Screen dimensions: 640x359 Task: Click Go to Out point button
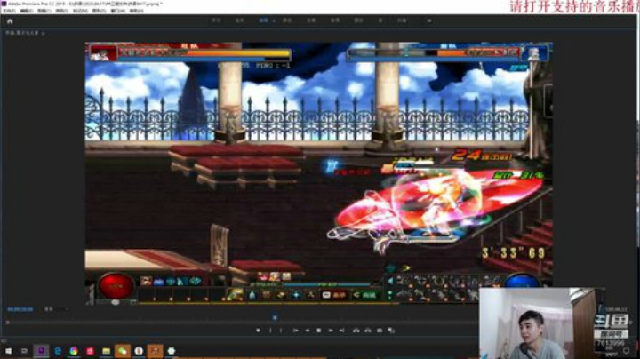point(342,331)
